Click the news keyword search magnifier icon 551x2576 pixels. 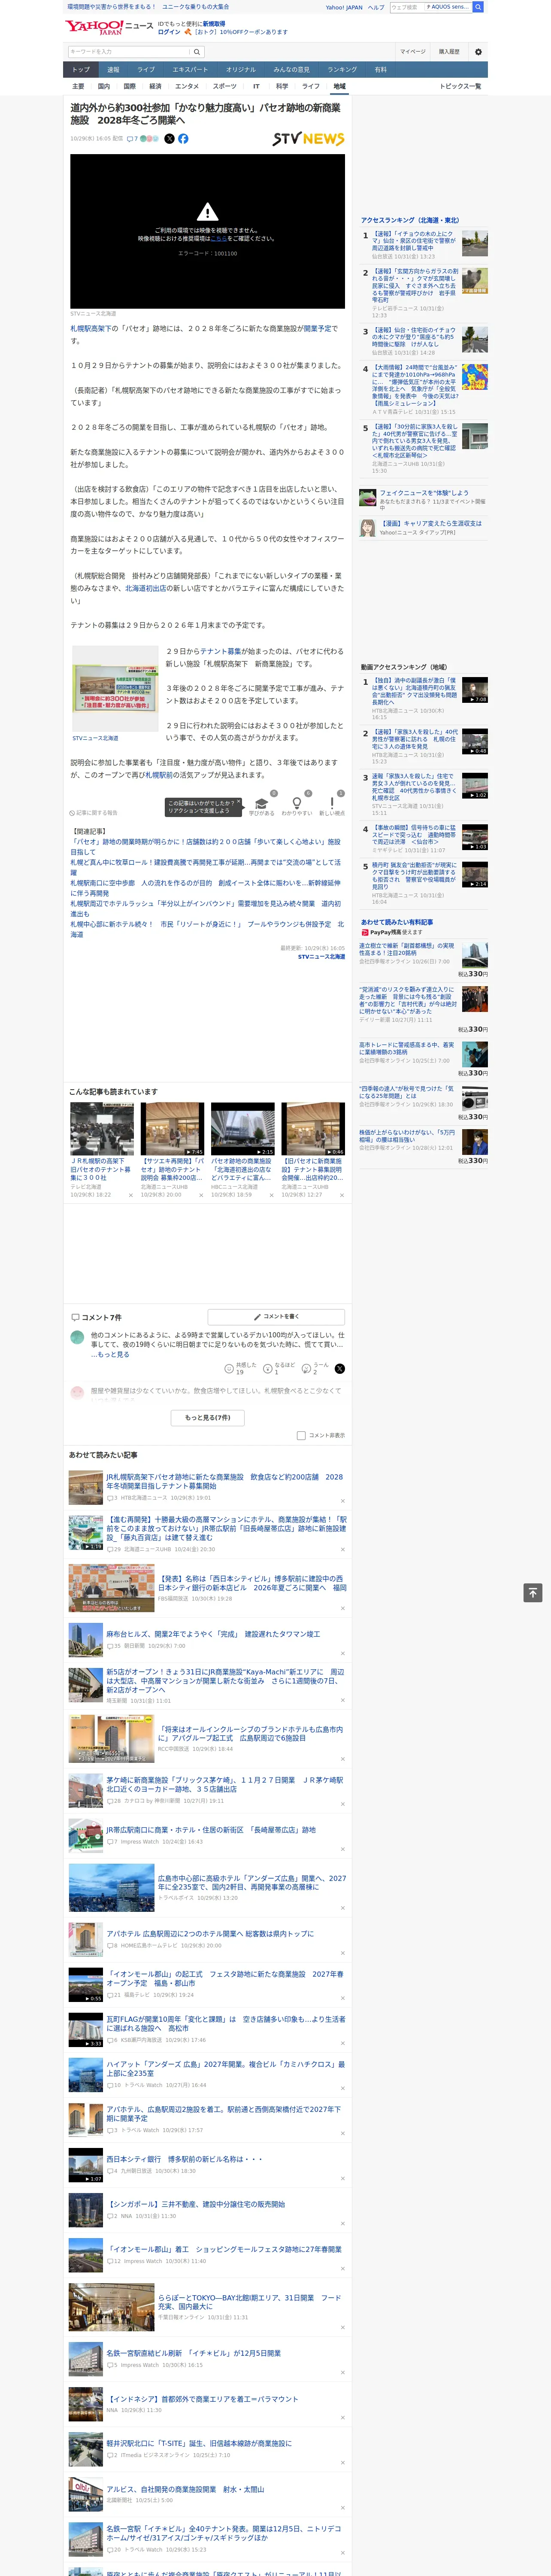tap(197, 52)
